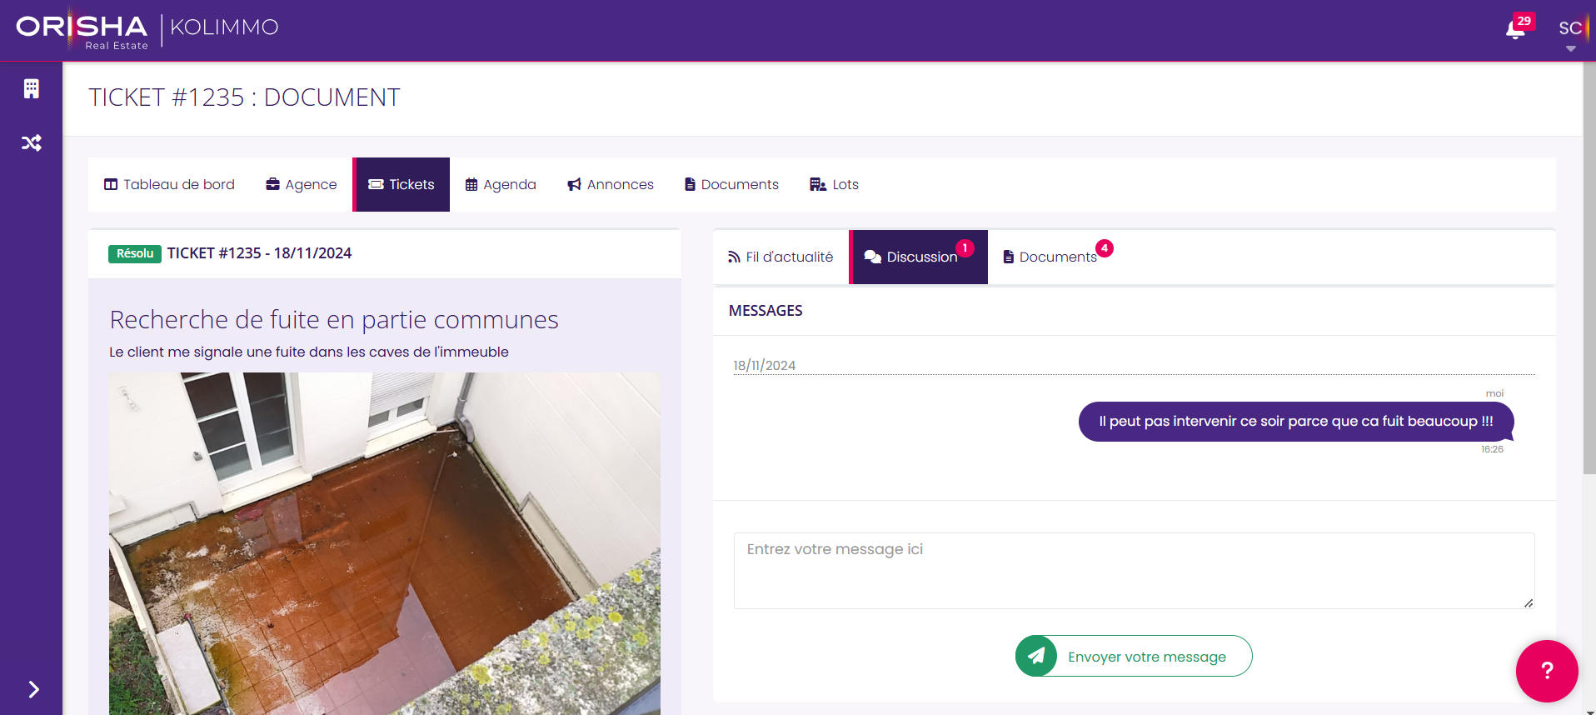Click the ORISHA Real Estate logo
Screen dimensions: 1596x715
point(82,30)
